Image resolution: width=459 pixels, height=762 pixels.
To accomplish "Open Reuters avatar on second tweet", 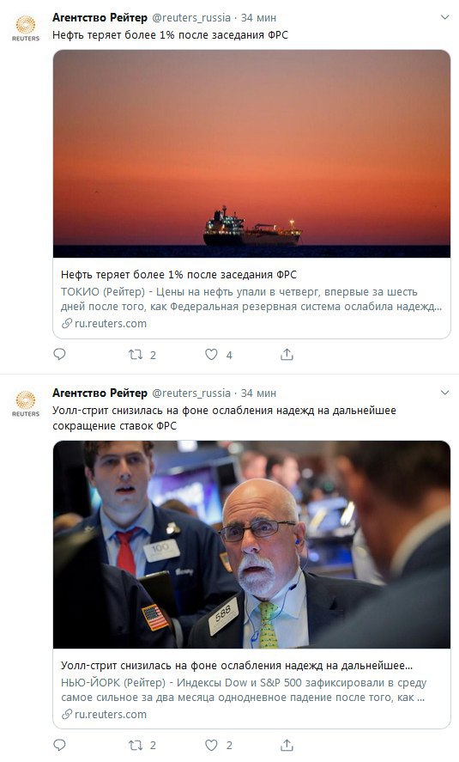I will pos(26,404).
